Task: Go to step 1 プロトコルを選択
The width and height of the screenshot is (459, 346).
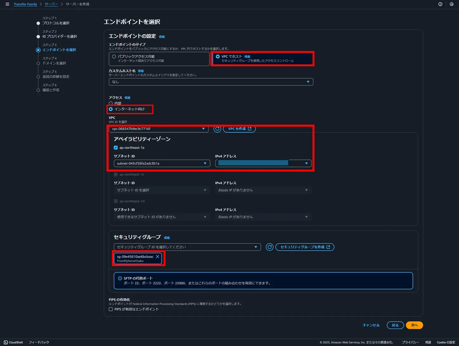Action: pos(56,23)
